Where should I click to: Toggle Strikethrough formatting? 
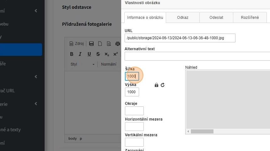click(98, 54)
